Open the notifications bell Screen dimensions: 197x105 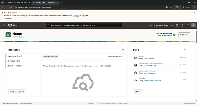click(x=182, y=25)
